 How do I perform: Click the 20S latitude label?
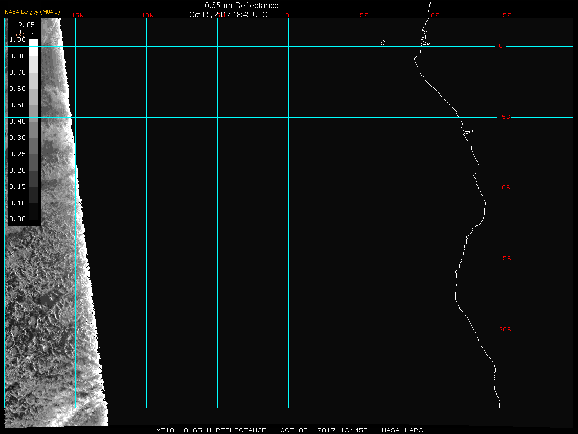click(x=504, y=330)
